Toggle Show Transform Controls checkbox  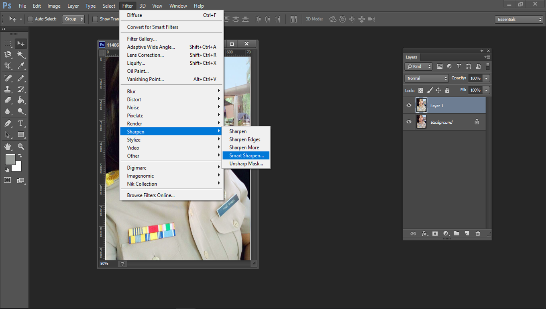click(x=95, y=19)
